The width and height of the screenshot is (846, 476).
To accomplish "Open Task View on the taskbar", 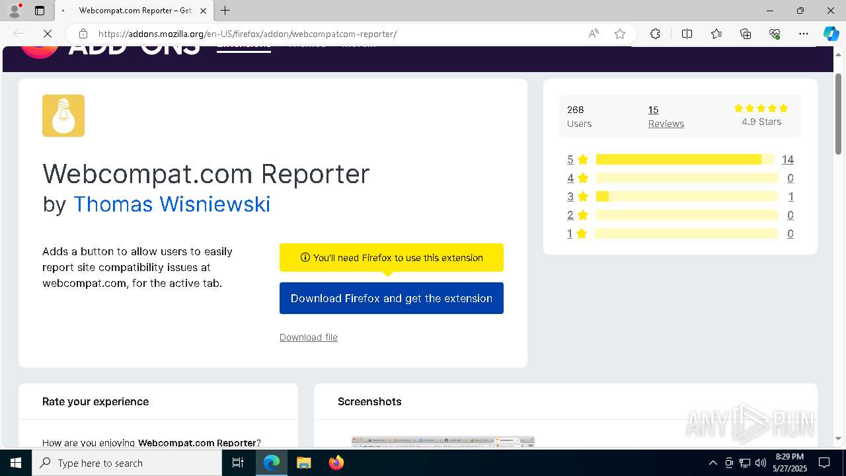I will pyautogui.click(x=238, y=463).
